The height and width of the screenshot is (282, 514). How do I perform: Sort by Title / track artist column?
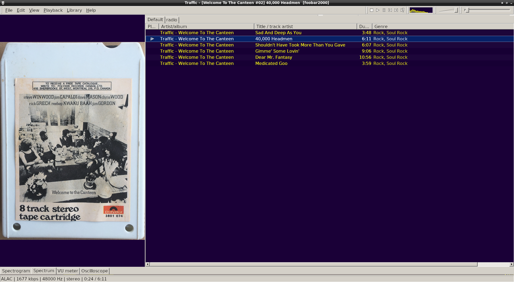[x=305, y=26]
